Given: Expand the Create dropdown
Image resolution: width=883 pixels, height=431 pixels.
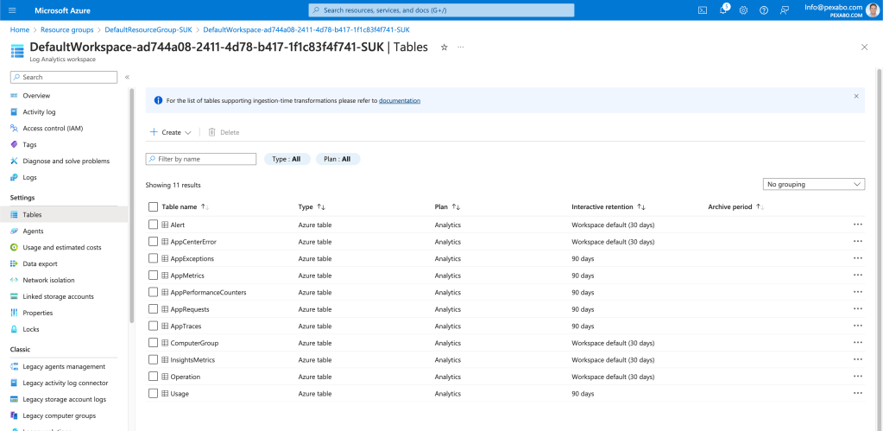Looking at the screenshot, I should coord(171,132).
